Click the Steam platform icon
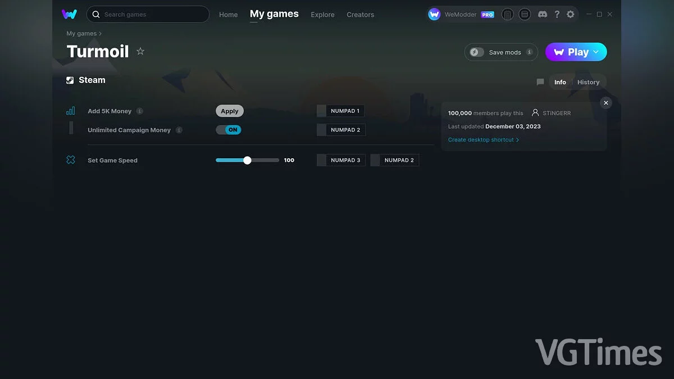674x379 pixels. [x=70, y=80]
